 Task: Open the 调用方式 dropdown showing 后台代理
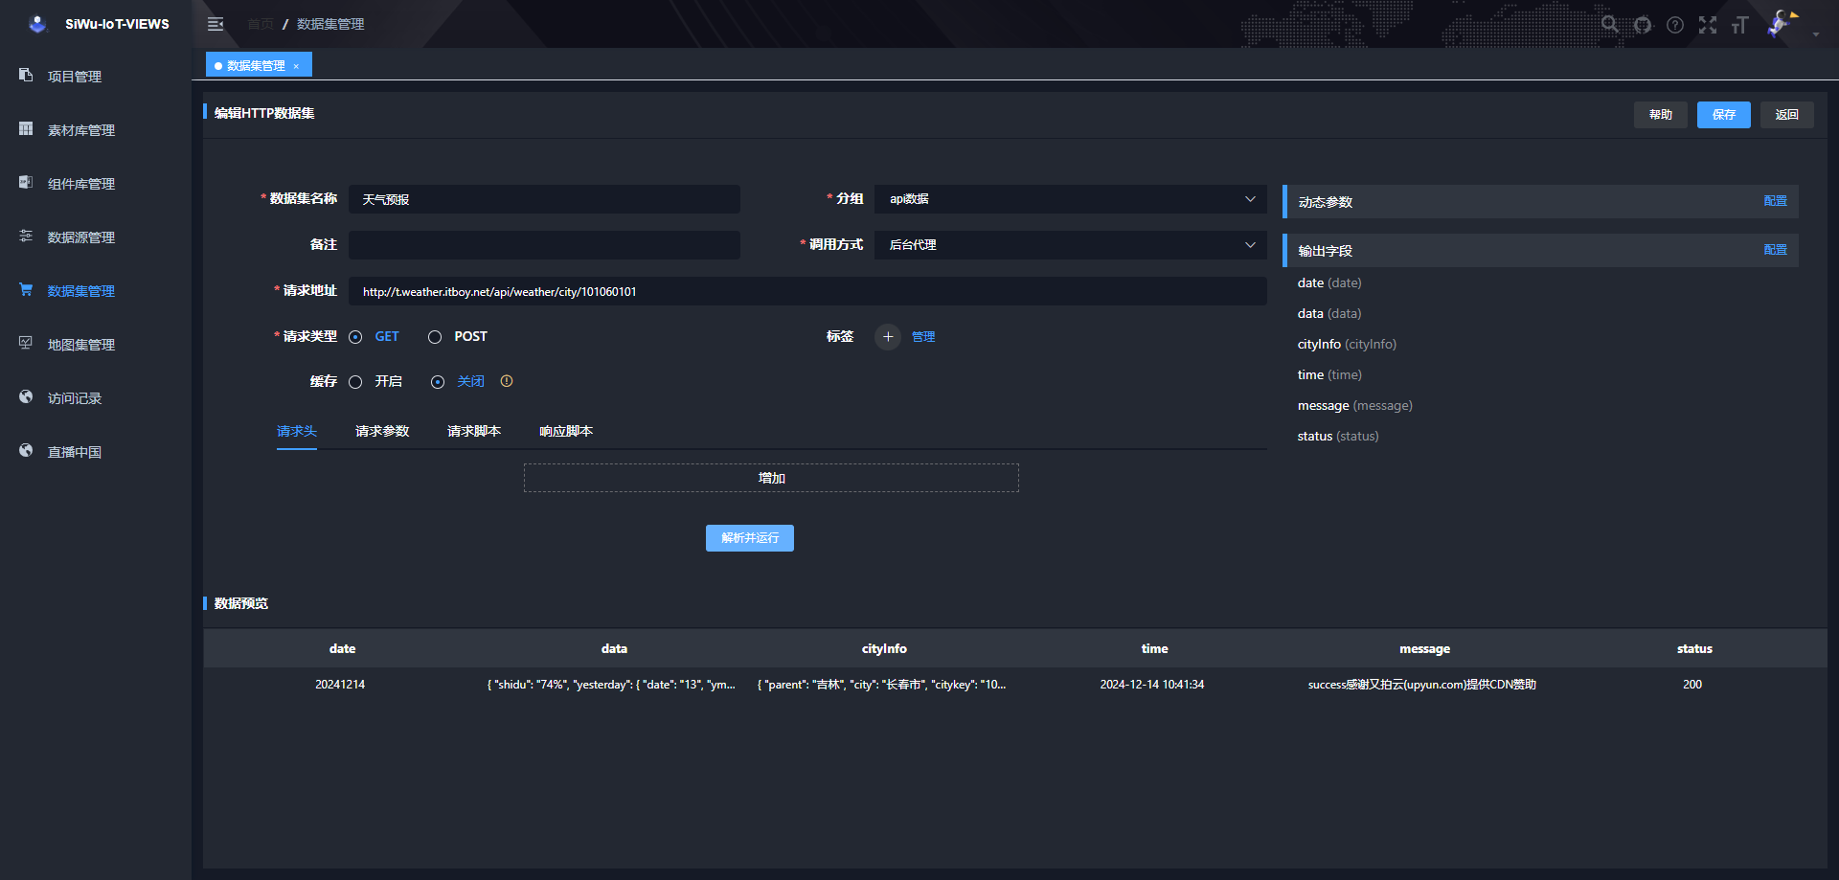pos(1070,245)
